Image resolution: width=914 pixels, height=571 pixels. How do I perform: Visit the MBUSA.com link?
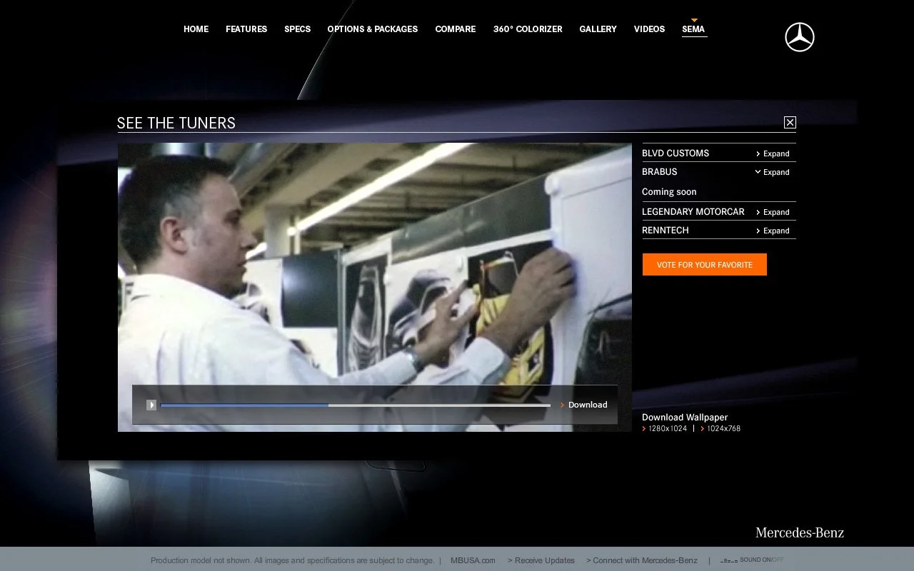pyautogui.click(x=473, y=560)
